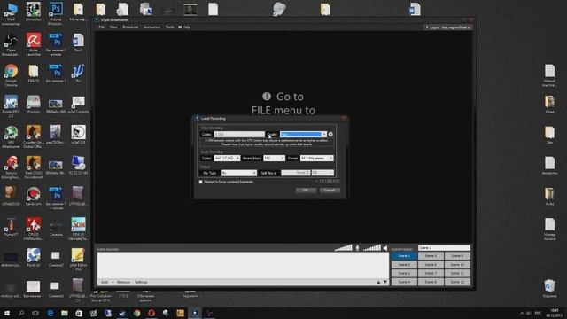Launch Open Broadcaster desktop shortcut
The width and height of the screenshot is (567, 319).
coord(11,45)
